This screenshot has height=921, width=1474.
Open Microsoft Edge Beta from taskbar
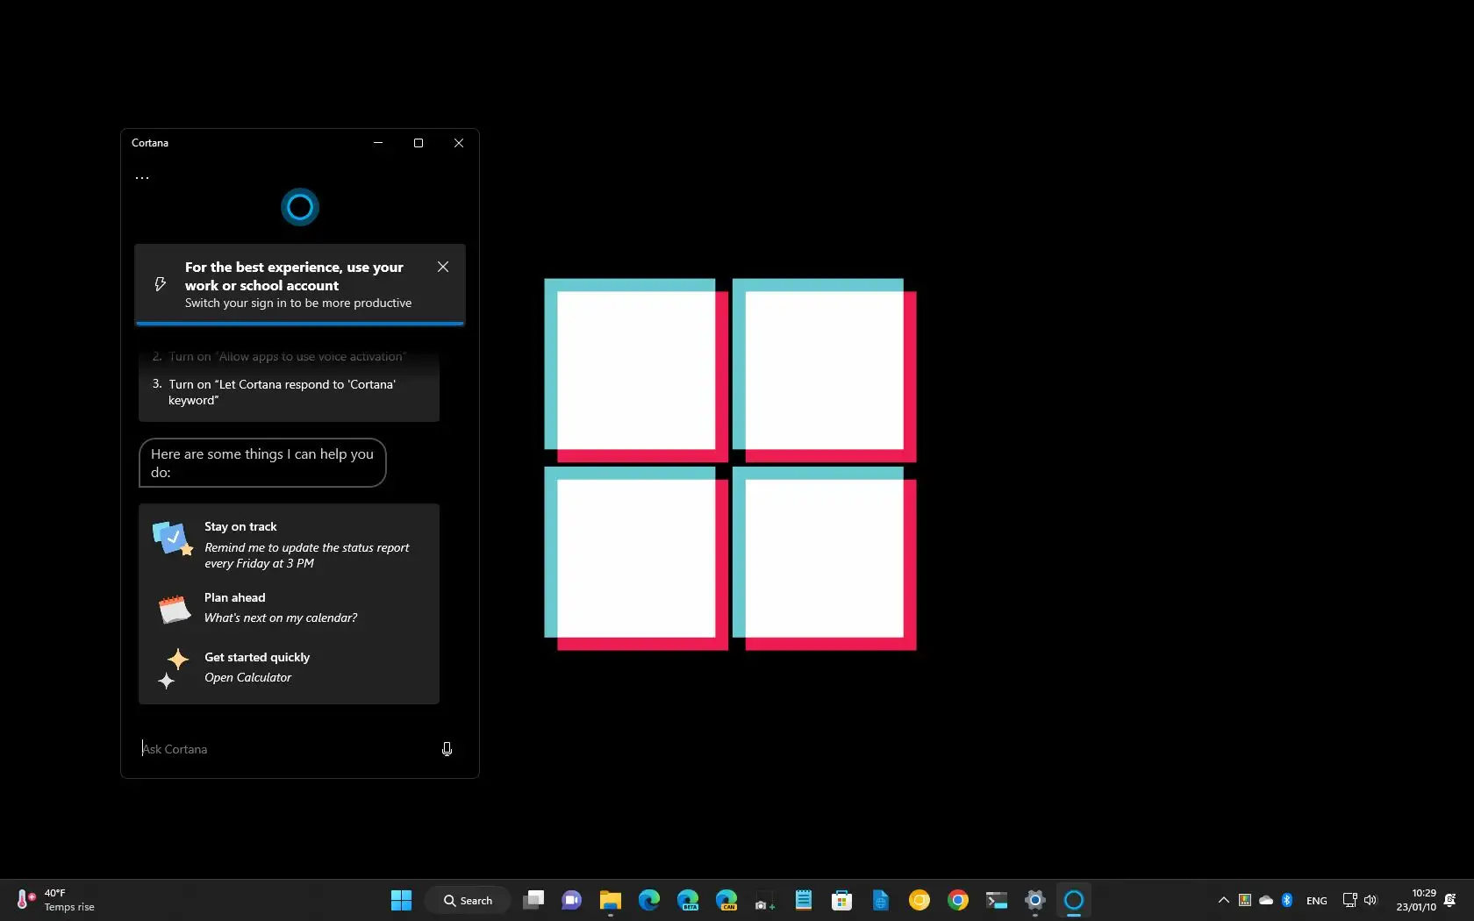click(x=688, y=900)
